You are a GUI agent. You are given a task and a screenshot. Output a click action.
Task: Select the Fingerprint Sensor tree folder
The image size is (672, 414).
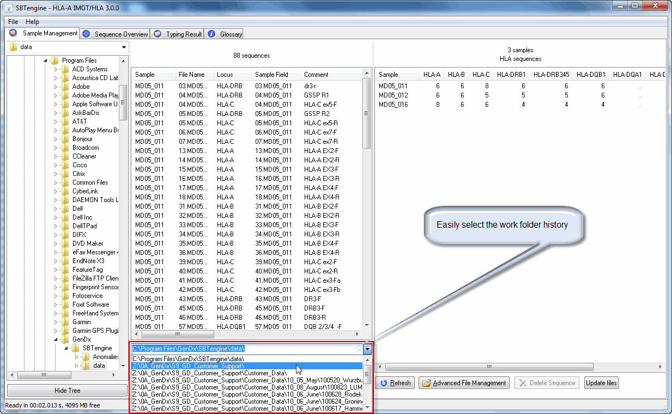[95, 287]
